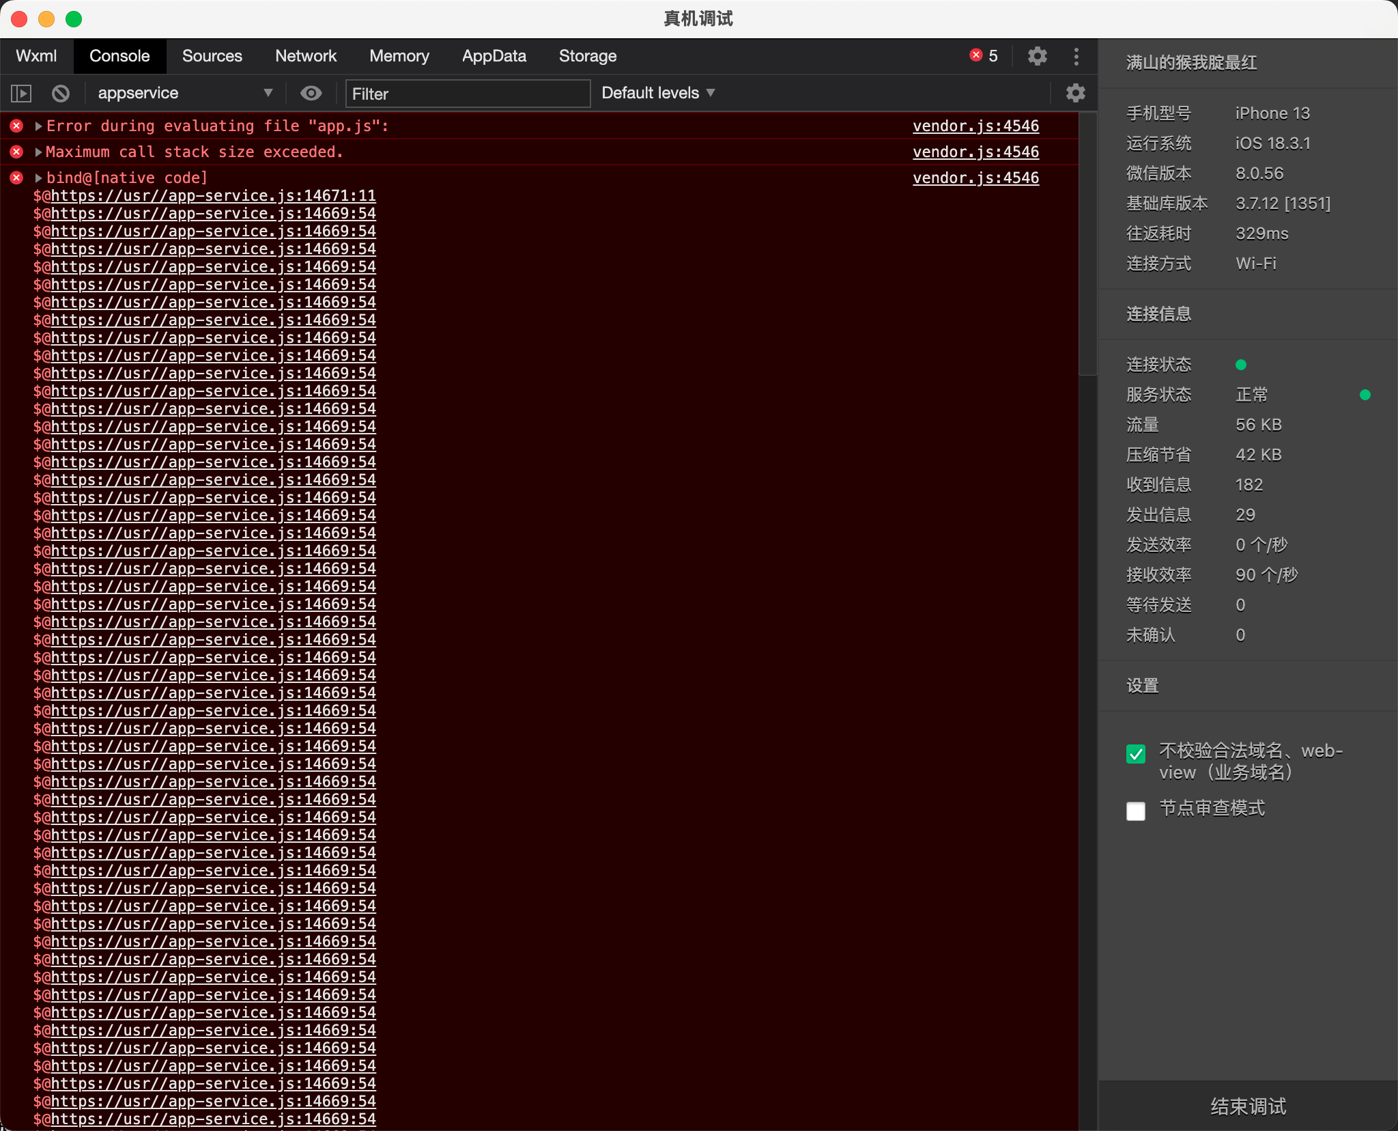This screenshot has width=1398, height=1131.
Task: Switch to the Storage tab
Action: click(x=588, y=56)
